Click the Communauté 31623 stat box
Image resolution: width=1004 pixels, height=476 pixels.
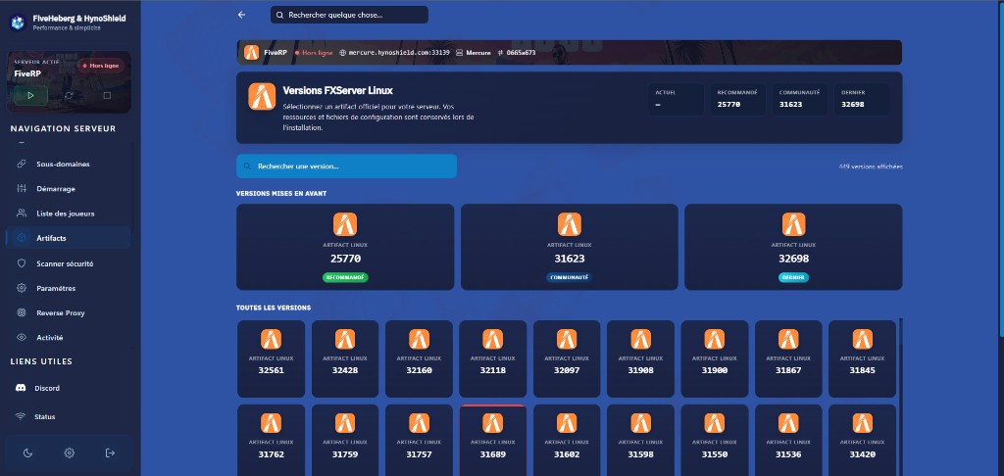[x=800, y=99]
